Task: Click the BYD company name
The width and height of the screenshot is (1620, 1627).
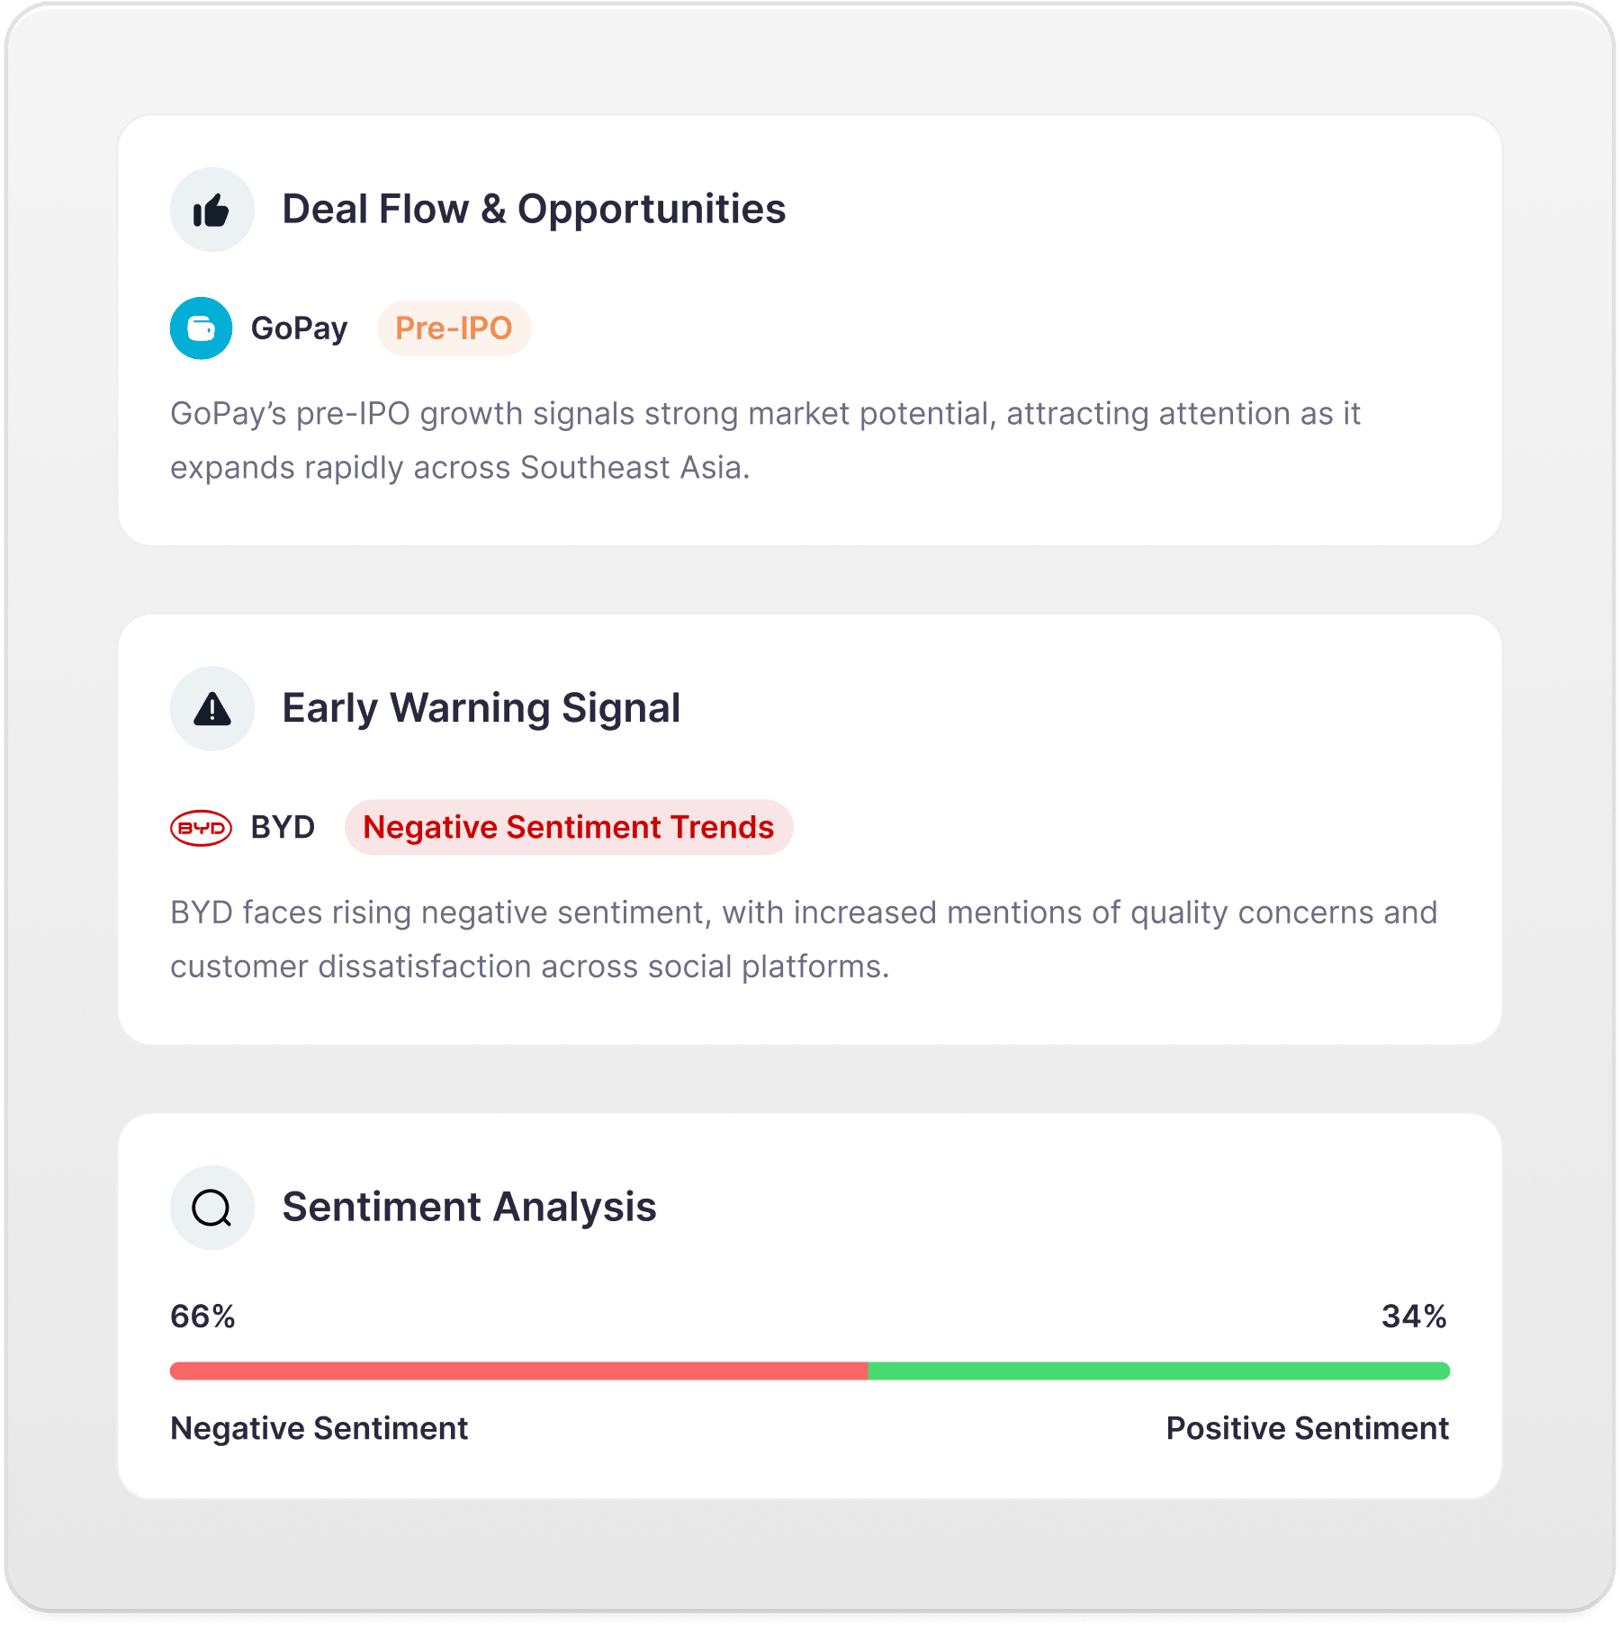Action: coord(283,827)
